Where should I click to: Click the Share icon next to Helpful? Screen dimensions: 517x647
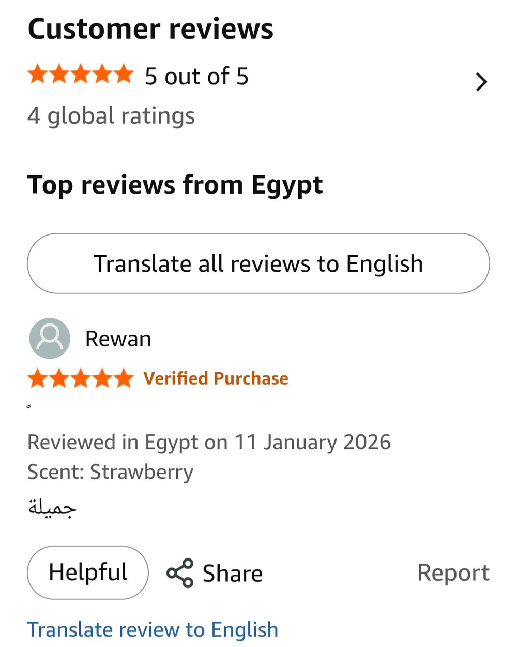[x=179, y=572]
